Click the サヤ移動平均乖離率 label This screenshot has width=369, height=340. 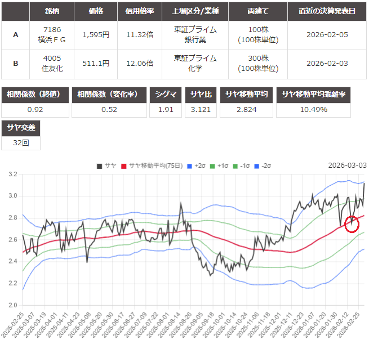point(321,95)
